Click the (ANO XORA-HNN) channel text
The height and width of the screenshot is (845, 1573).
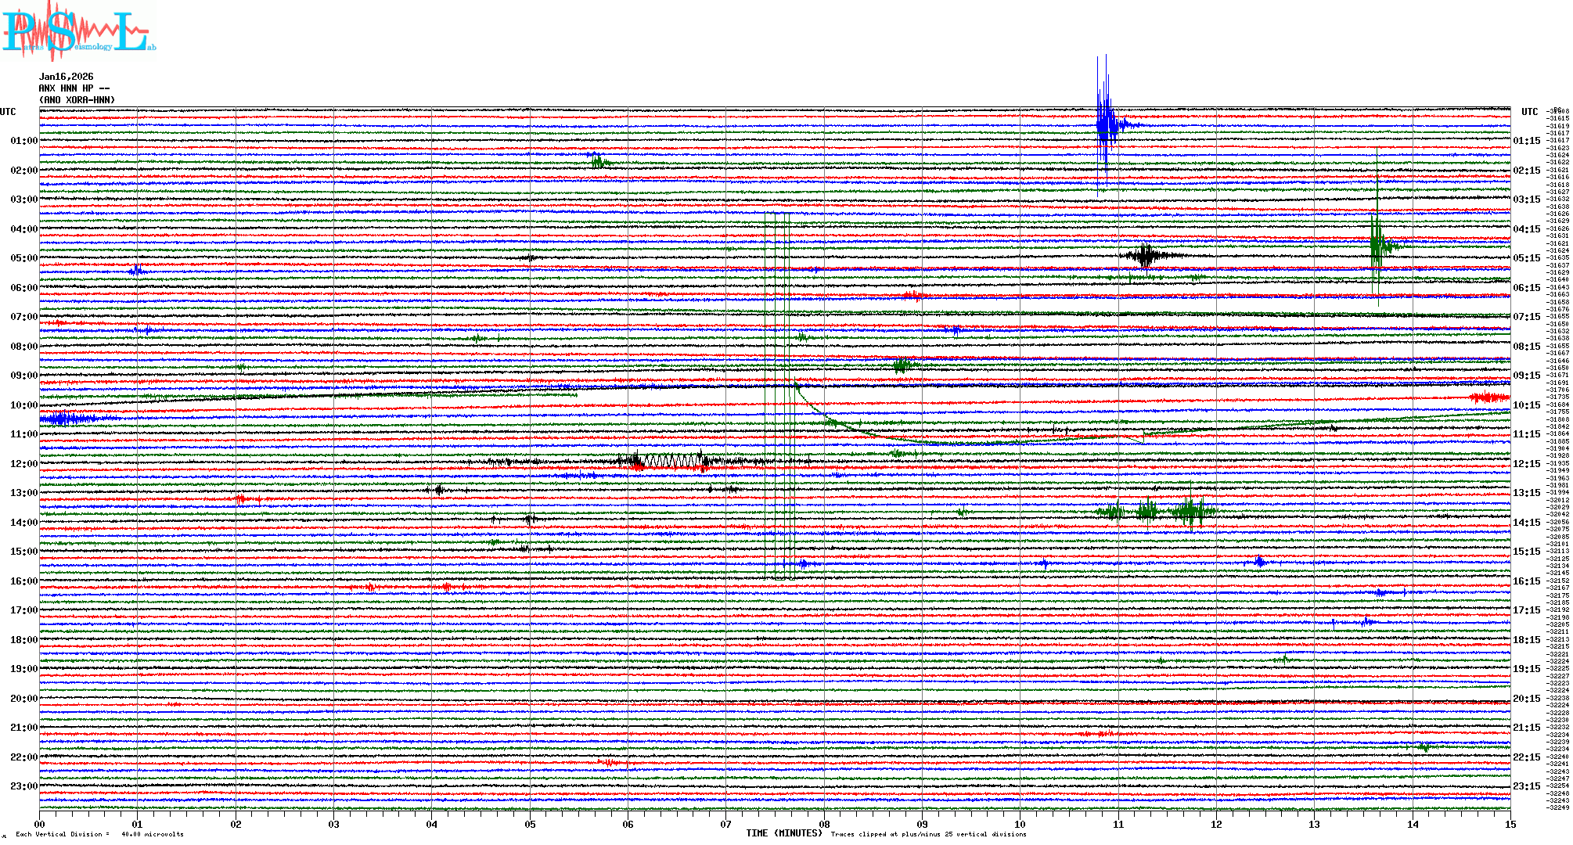77,100
